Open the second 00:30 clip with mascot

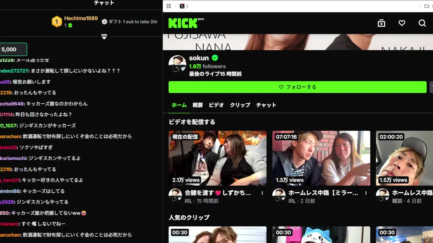(321, 235)
